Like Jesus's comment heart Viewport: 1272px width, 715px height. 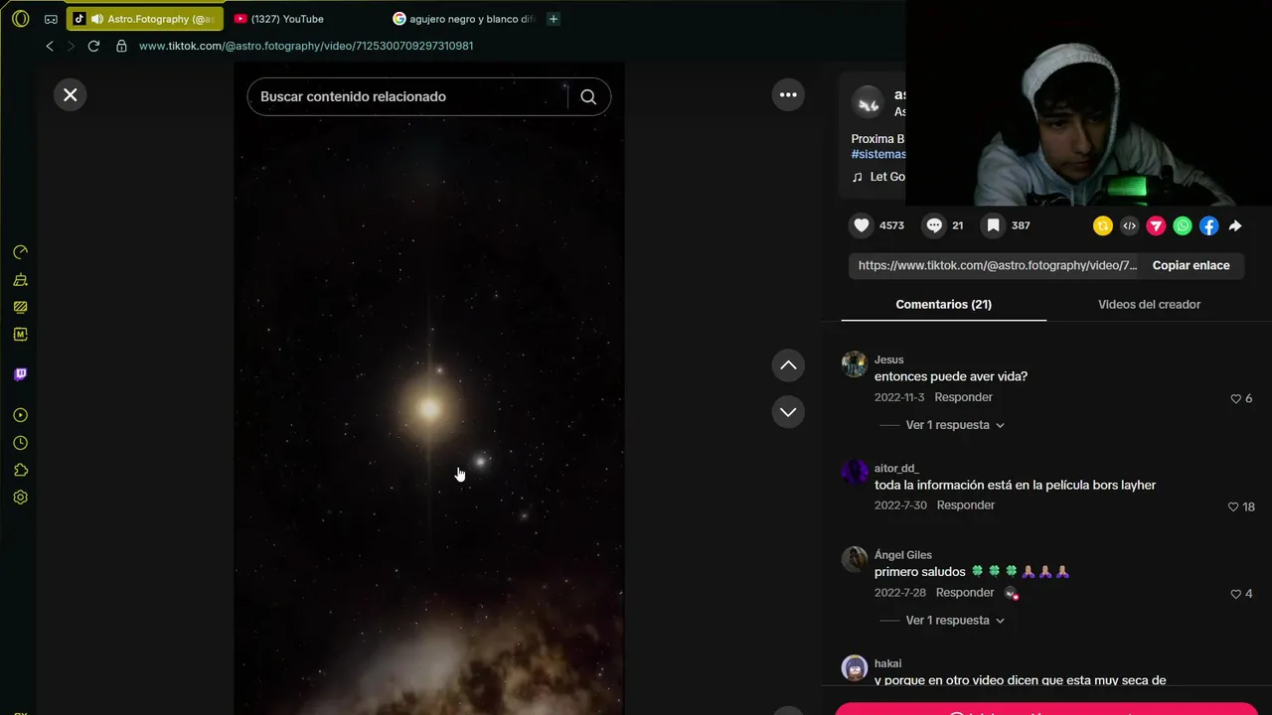1236,398
